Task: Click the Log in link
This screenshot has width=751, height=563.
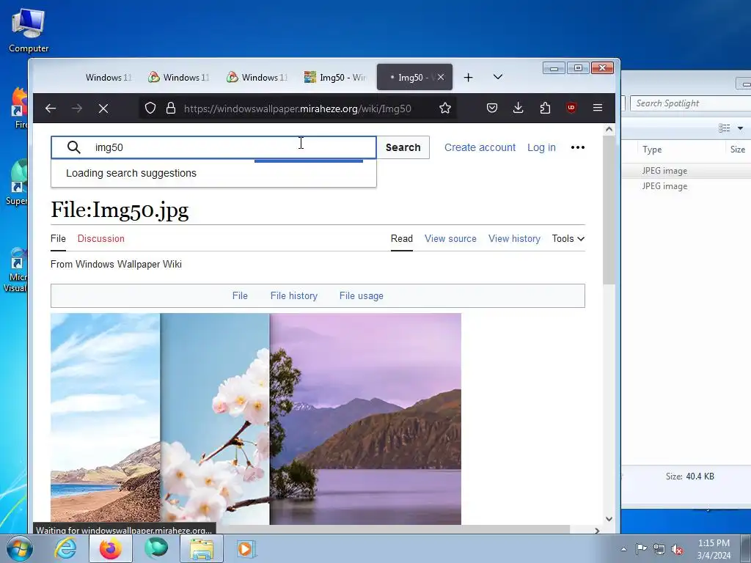Action: (541, 147)
